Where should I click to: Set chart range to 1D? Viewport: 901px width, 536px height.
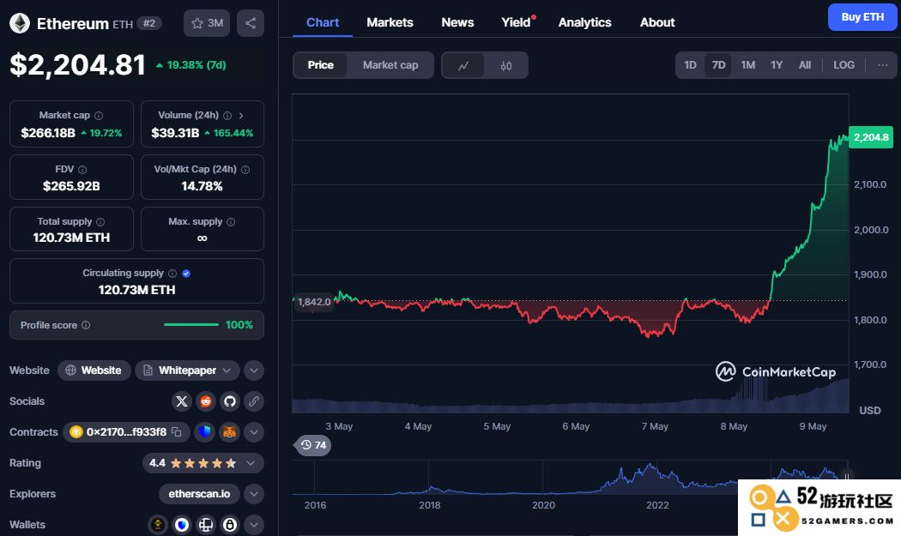[690, 65]
